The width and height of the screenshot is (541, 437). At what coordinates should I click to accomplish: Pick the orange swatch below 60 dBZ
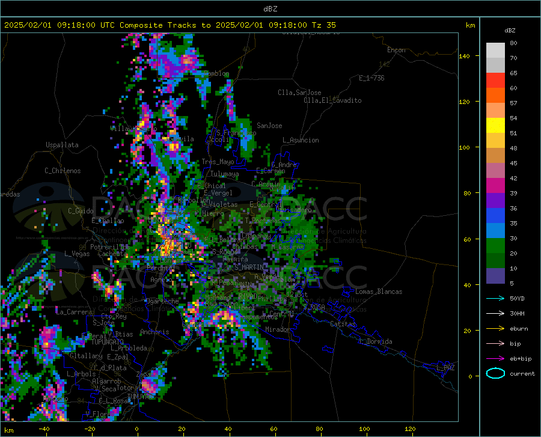[x=495, y=95]
